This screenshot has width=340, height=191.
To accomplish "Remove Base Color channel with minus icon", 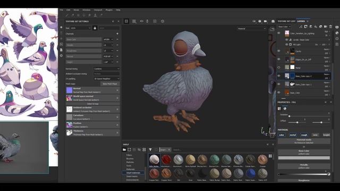I will tap(117, 39).
